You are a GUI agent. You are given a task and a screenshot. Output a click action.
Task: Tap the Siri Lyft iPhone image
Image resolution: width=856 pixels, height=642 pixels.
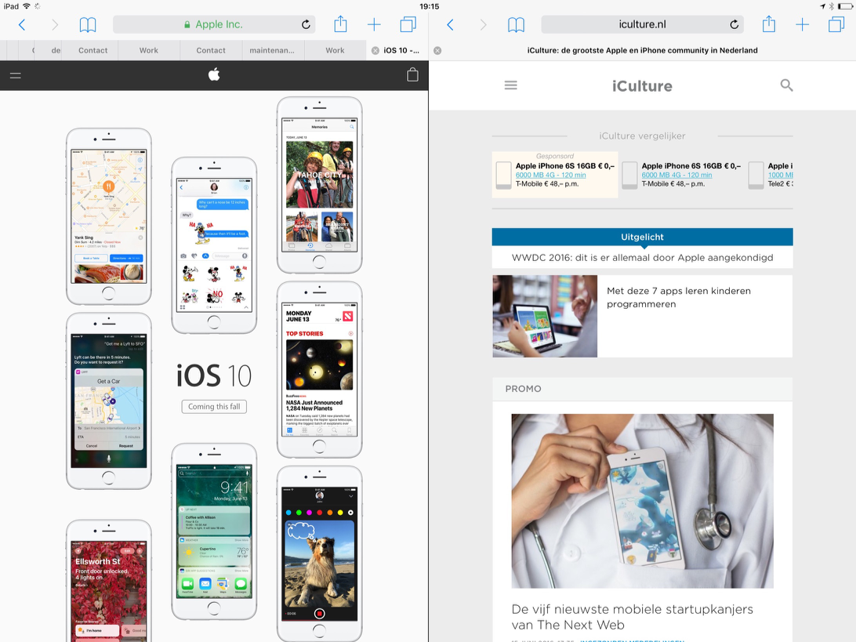pyautogui.click(x=109, y=401)
